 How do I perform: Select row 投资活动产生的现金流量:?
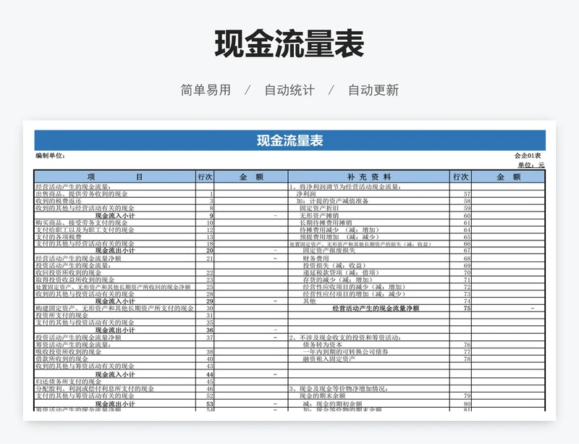(x=73, y=265)
